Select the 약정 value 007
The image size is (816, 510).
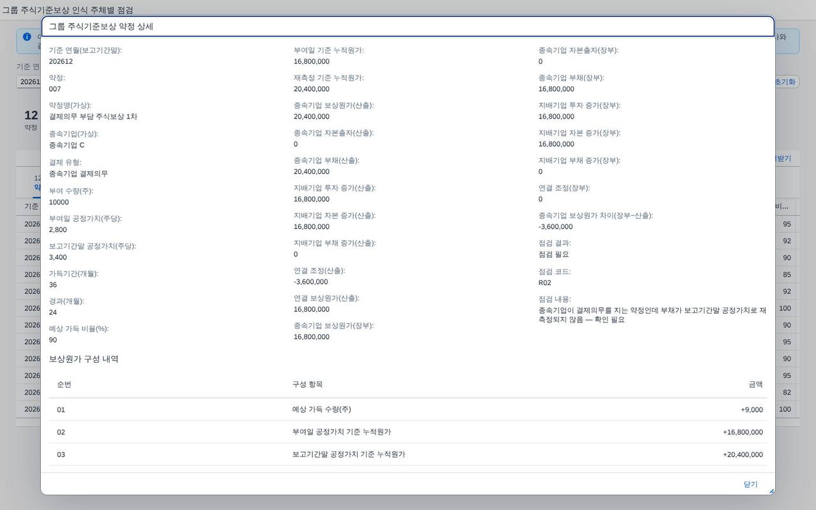pyautogui.click(x=55, y=89)
